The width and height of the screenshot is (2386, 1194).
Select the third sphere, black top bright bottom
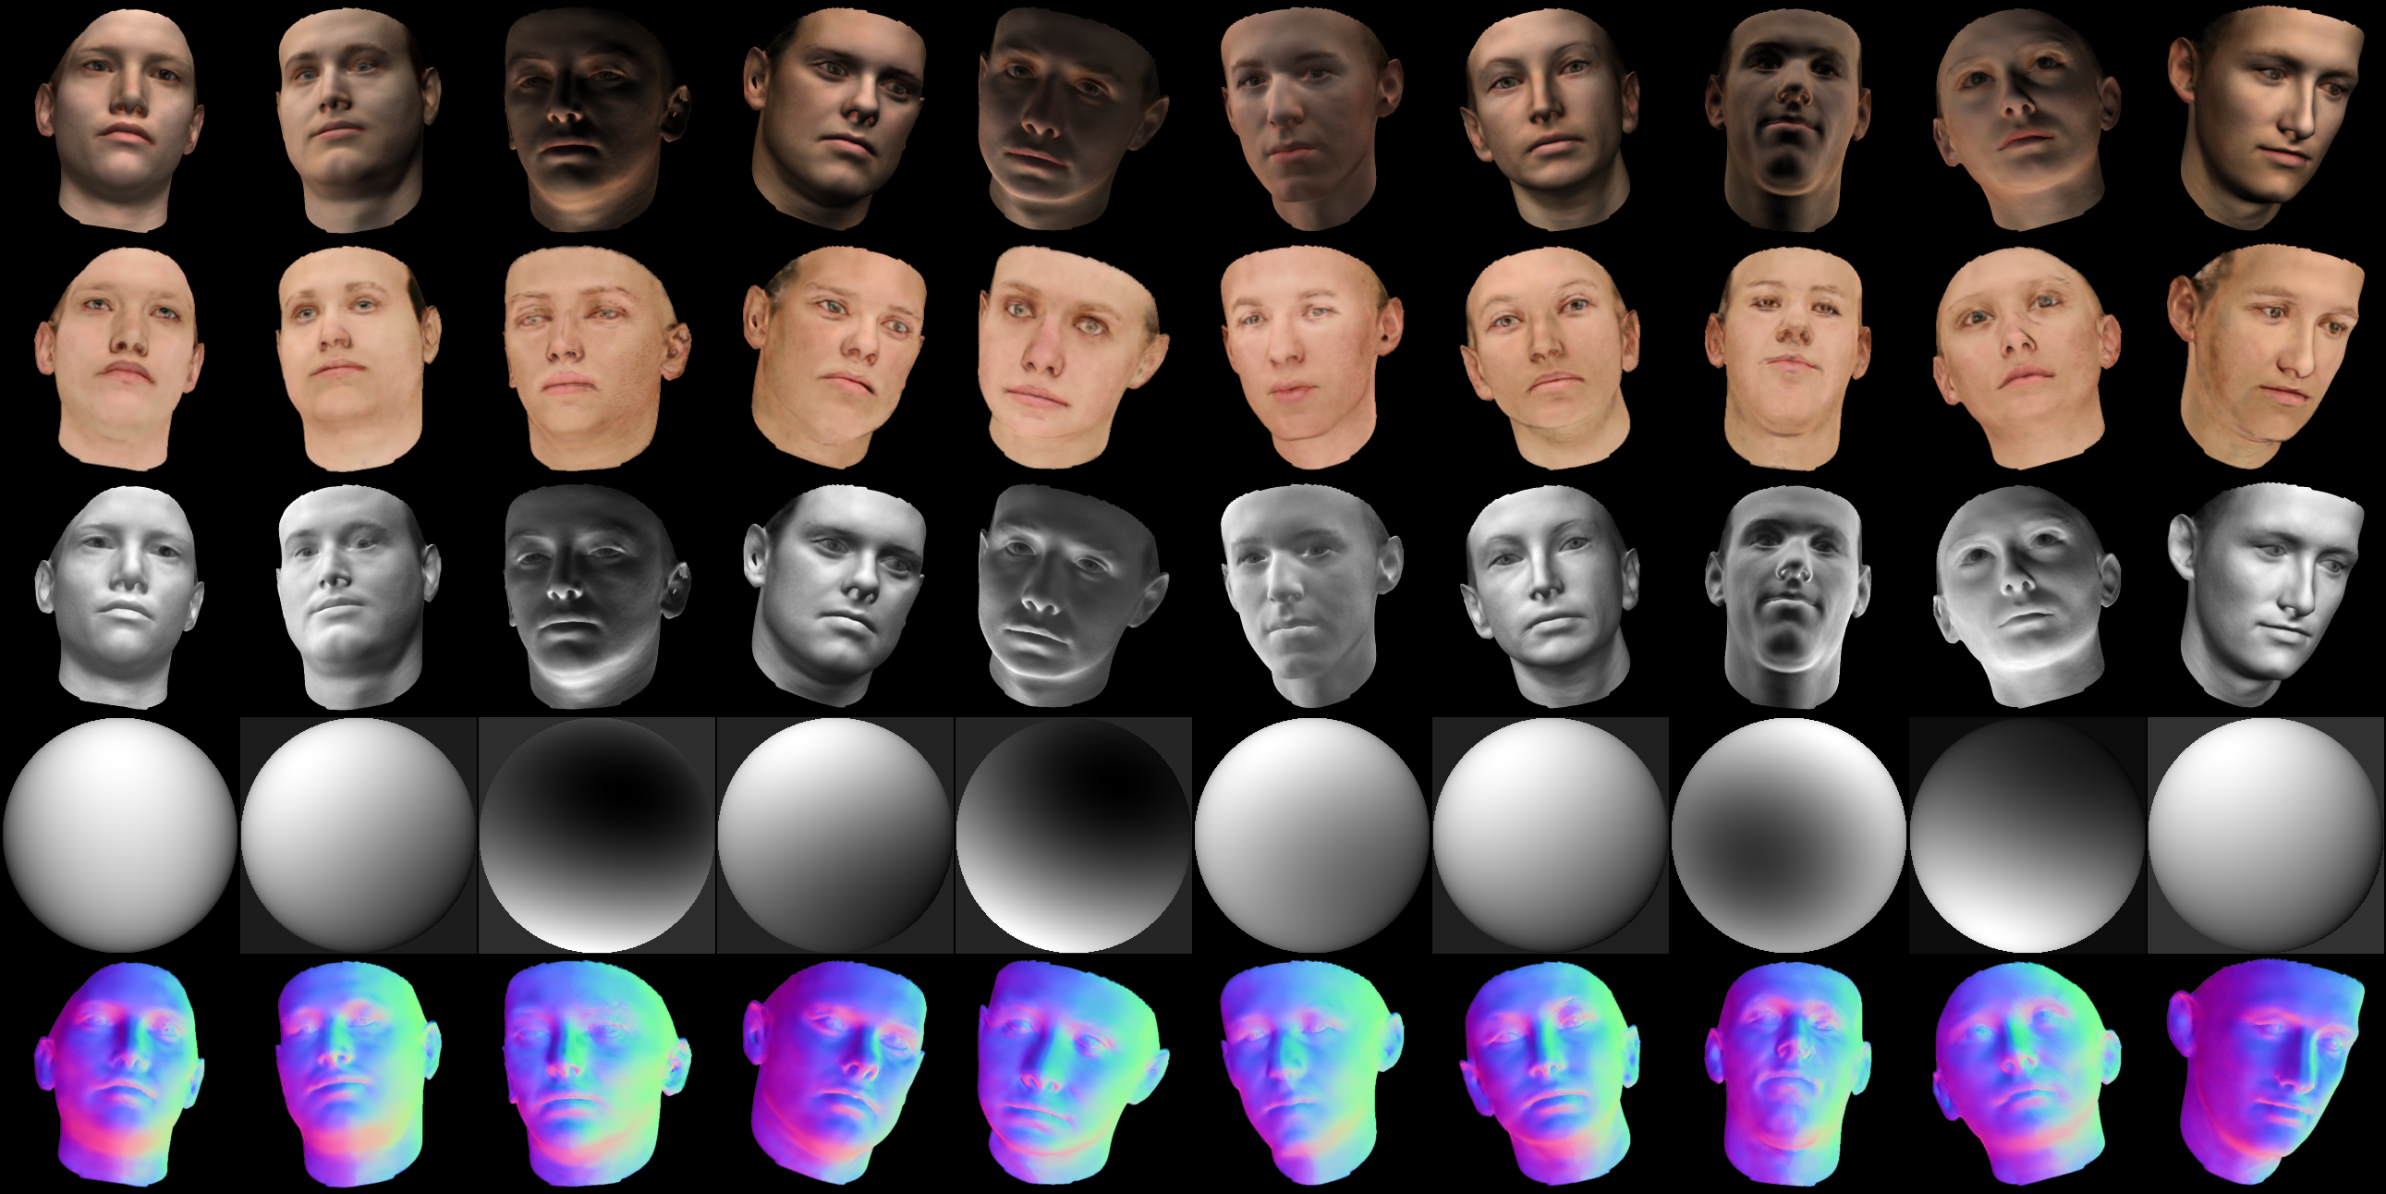(597, 835)
